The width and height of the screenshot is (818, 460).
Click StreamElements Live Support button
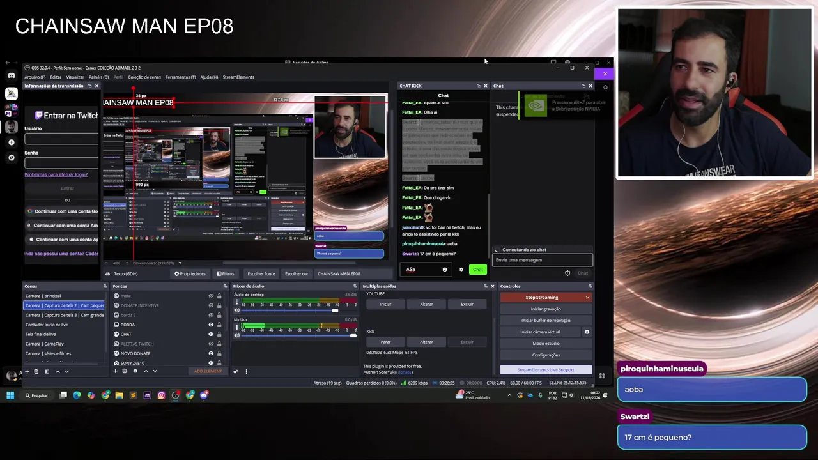546,370
